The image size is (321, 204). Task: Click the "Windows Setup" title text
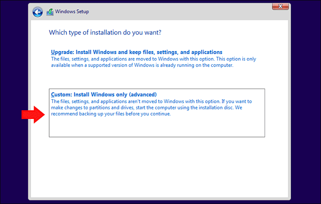tap(72, 11)
